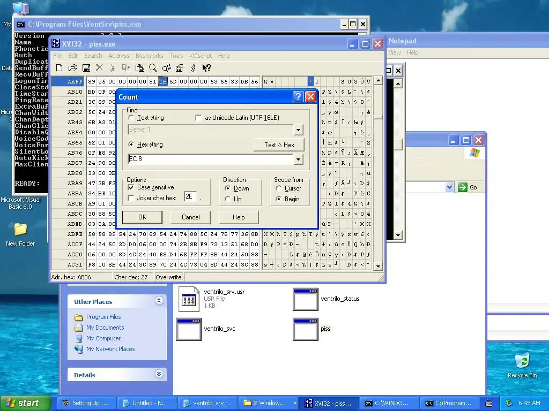The height and width of the screenshot is (411, 549).
Task: Open the View menu in Notepad
Action: pos(395,52)
